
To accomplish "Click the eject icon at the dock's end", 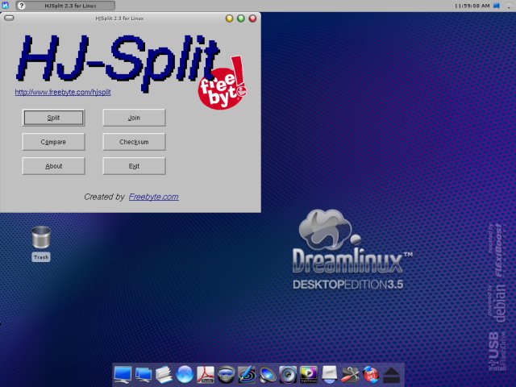I will click(x=391, y=375).
